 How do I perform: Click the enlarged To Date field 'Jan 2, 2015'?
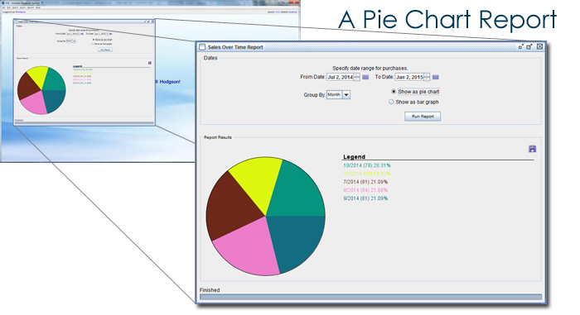409,77
